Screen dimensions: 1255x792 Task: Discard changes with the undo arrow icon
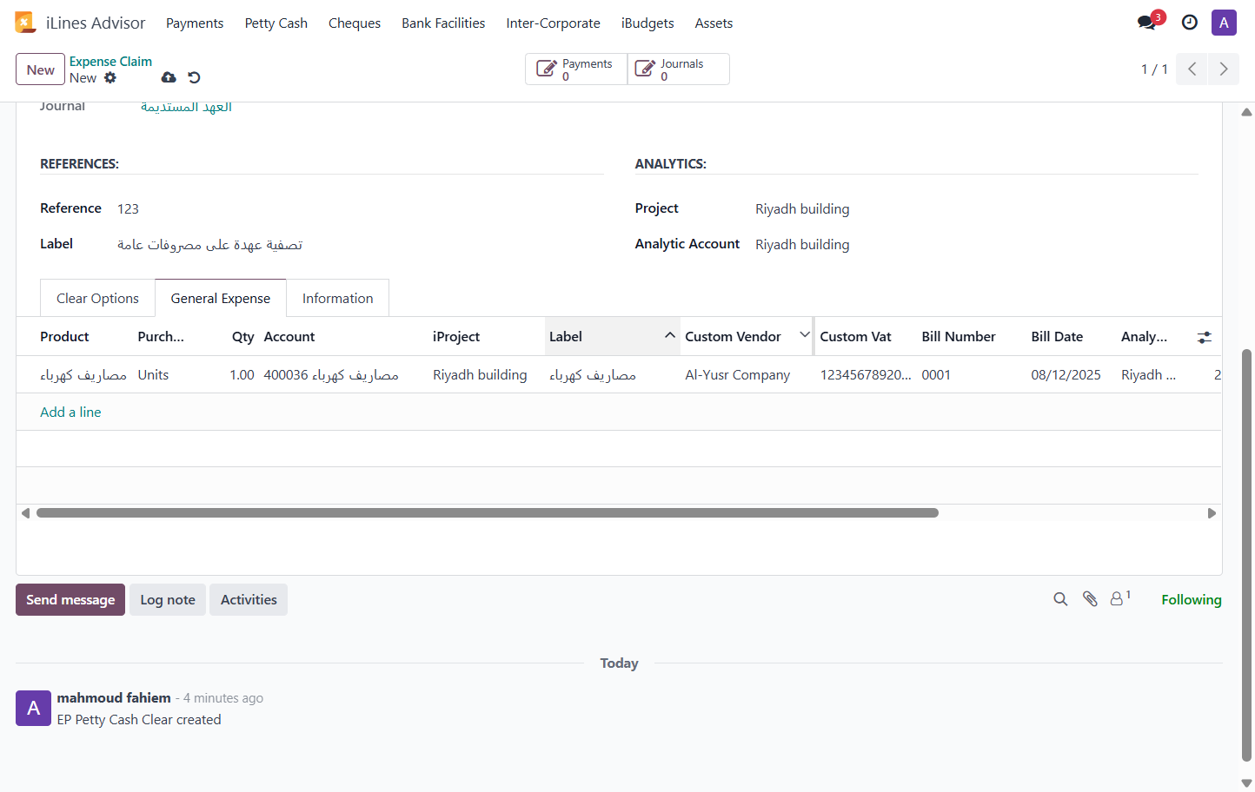point(194,77)
